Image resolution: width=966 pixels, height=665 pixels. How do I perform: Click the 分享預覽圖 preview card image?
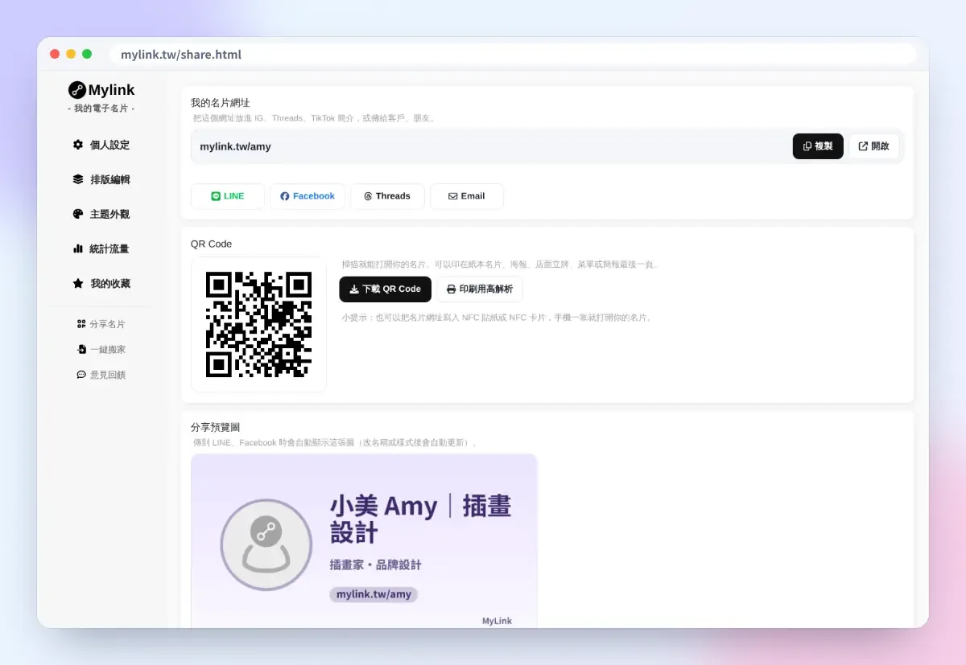click(364, 540)
